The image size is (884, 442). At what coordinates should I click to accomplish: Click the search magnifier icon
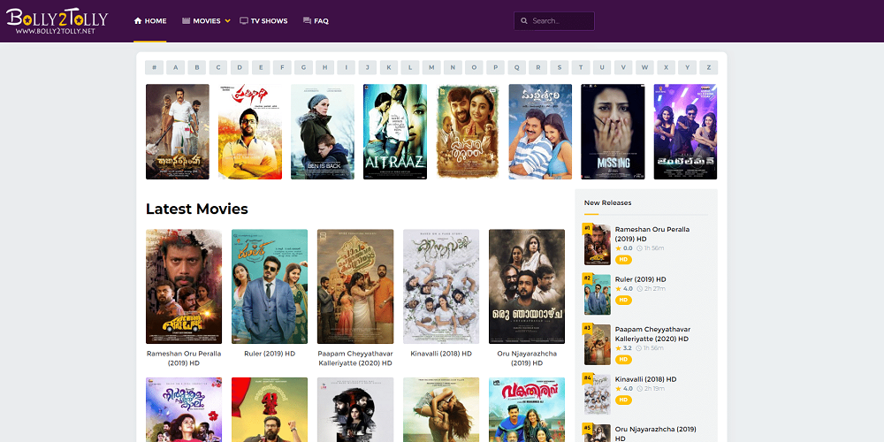[x=523, y=21]
